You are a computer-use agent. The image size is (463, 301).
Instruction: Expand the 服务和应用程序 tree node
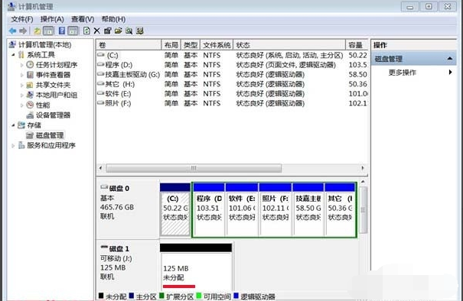click(x=13, y=145)
